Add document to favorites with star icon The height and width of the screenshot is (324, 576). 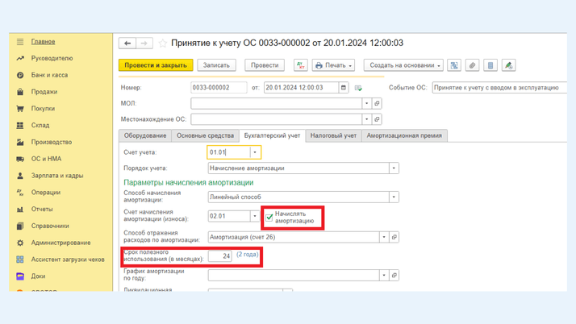coord(162,44)
